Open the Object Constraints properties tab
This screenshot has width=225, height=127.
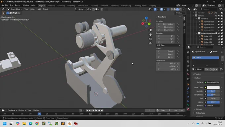tap(188, 101)
